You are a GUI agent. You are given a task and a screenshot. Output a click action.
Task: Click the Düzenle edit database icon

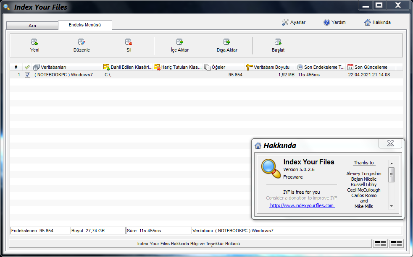82,42
